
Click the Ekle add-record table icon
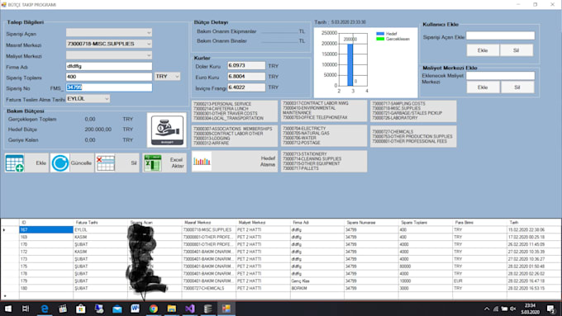15,163
